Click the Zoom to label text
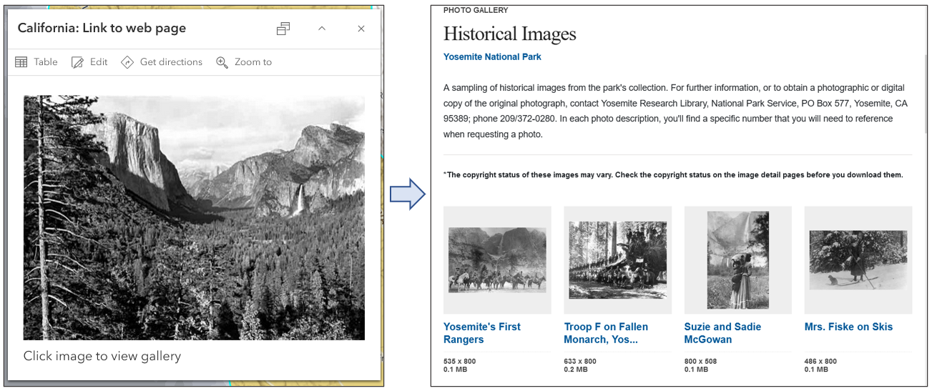The width and height of the screenshot is (932, 391). coord(253,62)
